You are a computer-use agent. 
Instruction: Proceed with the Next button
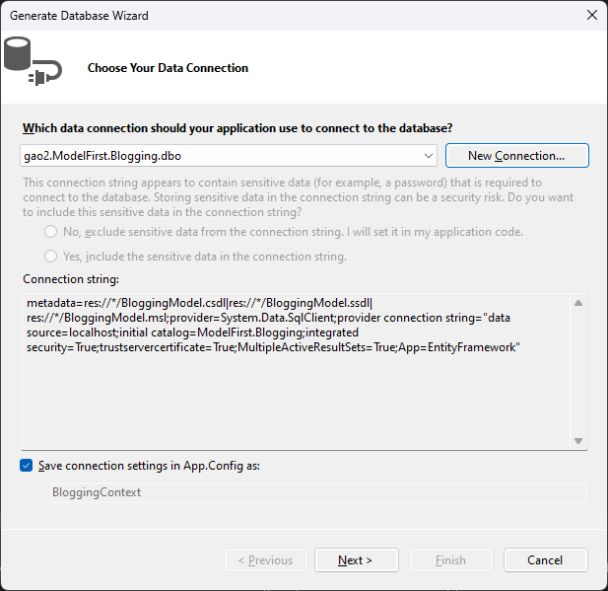click(355, 560)
